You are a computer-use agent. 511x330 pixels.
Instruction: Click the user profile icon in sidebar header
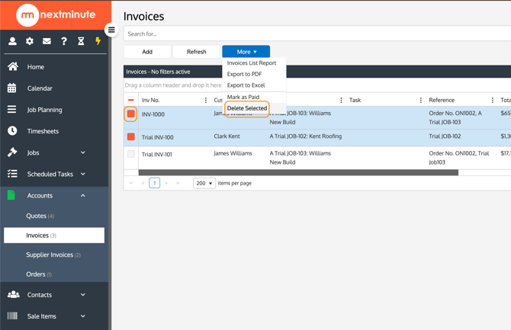tap(12, 41)
